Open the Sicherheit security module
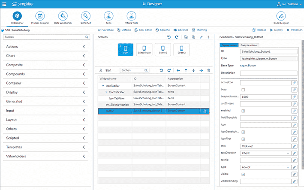 tap(86, 16)
